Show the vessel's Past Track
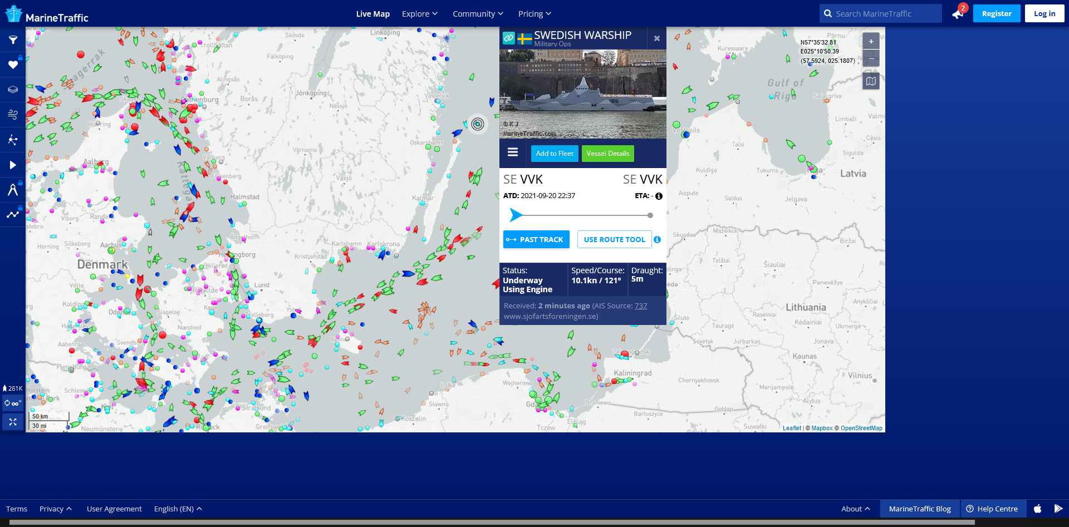The width and height of the screenshot is (1069, 527). 536,239
